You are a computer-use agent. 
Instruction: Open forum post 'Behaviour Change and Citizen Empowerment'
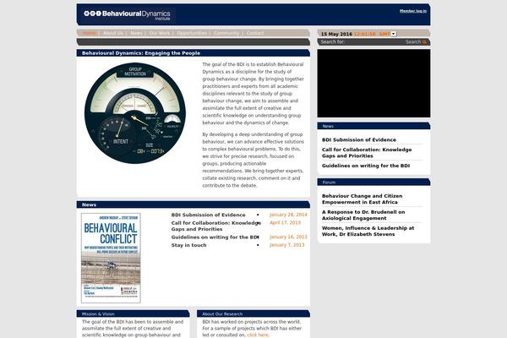tap(363, 199)
